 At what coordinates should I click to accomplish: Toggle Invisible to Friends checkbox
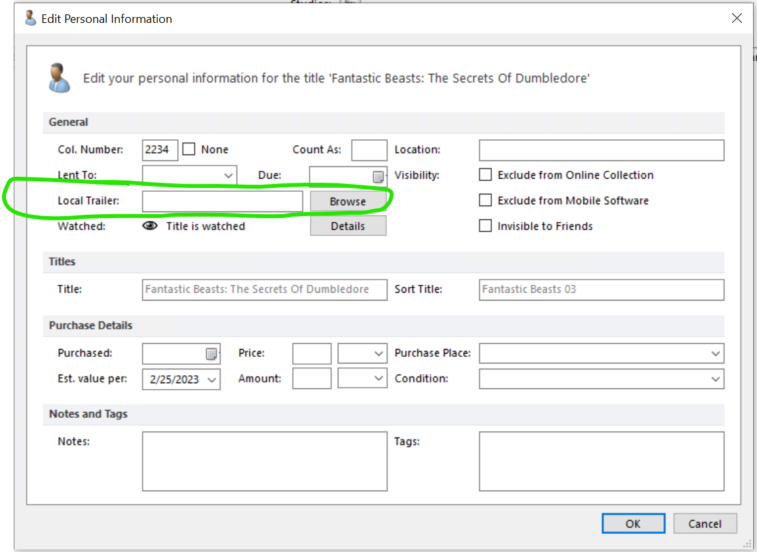click(x=485, y=225)
